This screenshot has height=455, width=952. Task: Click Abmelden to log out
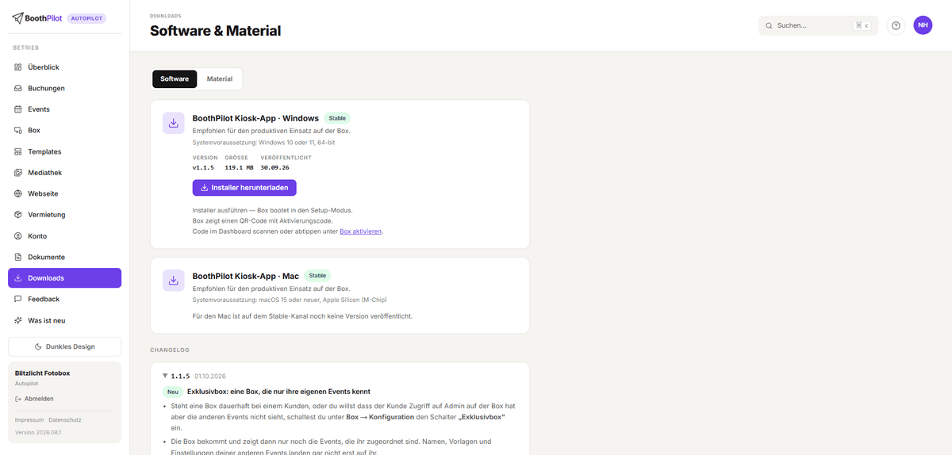coord(34,399)
